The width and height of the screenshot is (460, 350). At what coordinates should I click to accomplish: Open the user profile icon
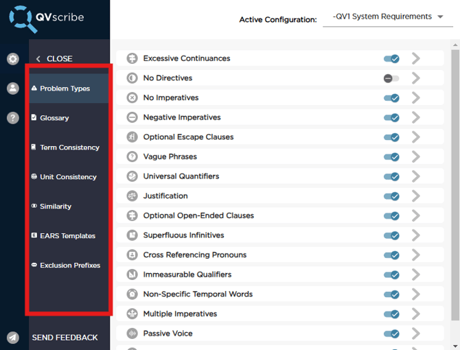point(13,89)
